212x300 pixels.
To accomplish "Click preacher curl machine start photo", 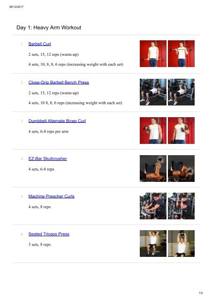I will pyautogui.click(x=153, y=206).
